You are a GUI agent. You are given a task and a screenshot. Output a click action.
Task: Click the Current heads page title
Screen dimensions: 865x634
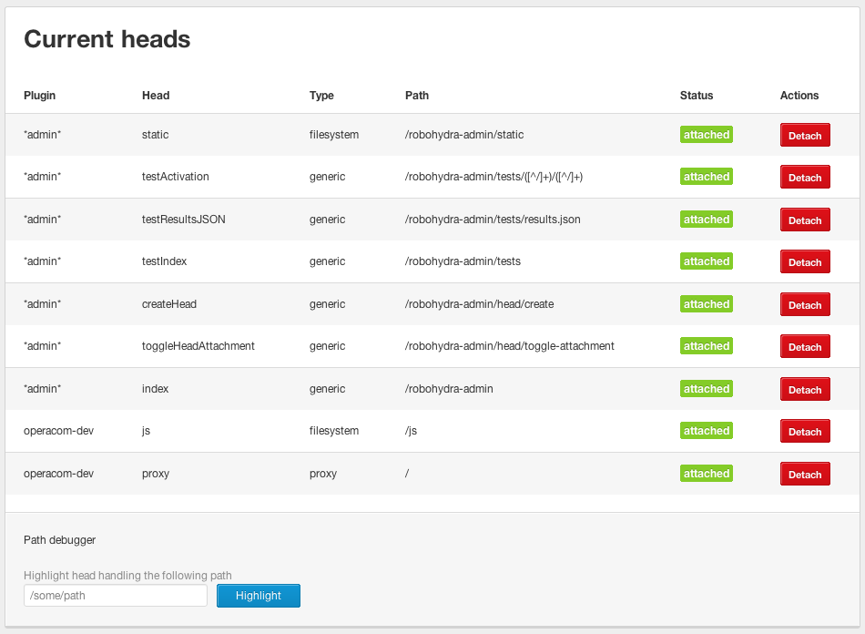pyautogui.click(x=107, y=38)
